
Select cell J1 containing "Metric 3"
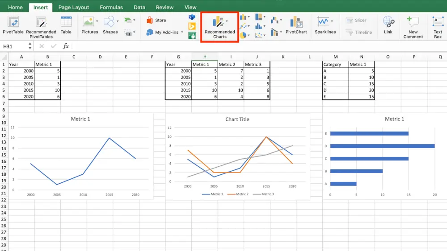[x=257, y=64]
